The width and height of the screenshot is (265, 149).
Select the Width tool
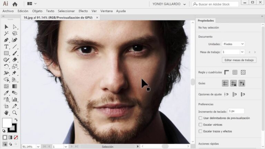tap(6, 73)
